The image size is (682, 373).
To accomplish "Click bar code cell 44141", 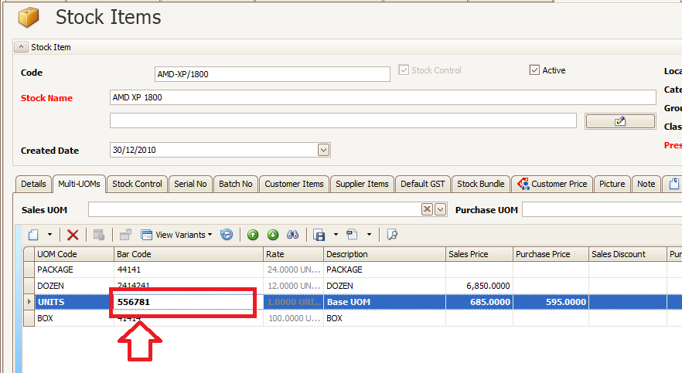I will (x=189, y=270).
